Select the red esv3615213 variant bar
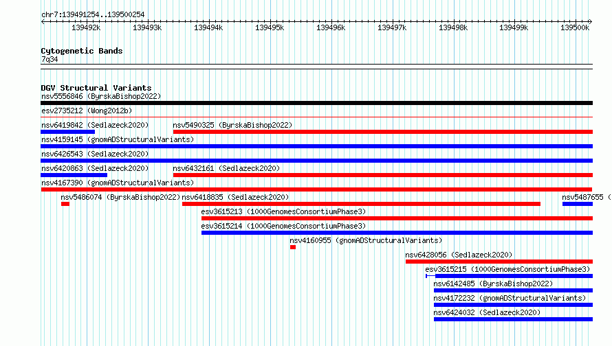 pyautogui.click(x=397, y=218)
